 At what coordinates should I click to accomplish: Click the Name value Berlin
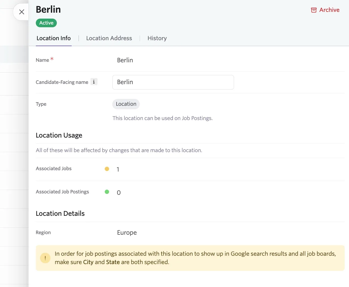point(125,60)
